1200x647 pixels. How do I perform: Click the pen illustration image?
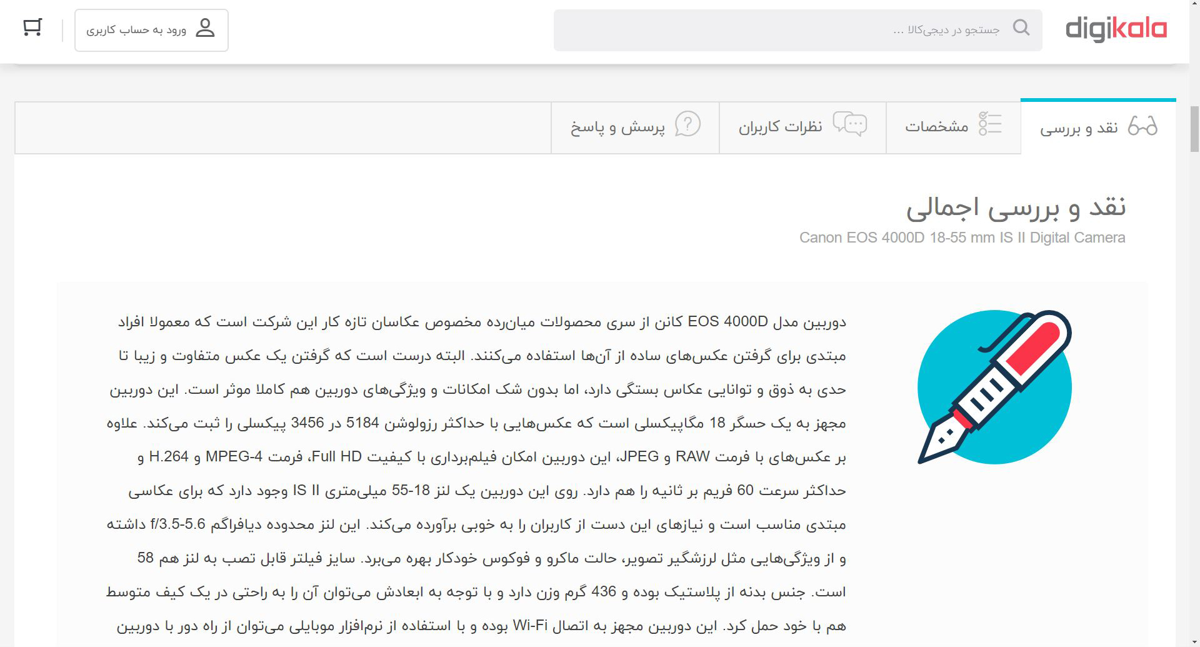coord(994,387)
